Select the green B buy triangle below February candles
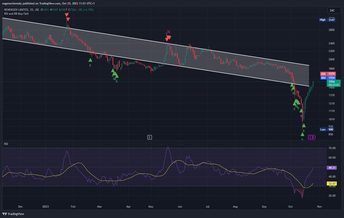This screenshot has height=218, width=344. pyautogui.click(x=90, y=60)
